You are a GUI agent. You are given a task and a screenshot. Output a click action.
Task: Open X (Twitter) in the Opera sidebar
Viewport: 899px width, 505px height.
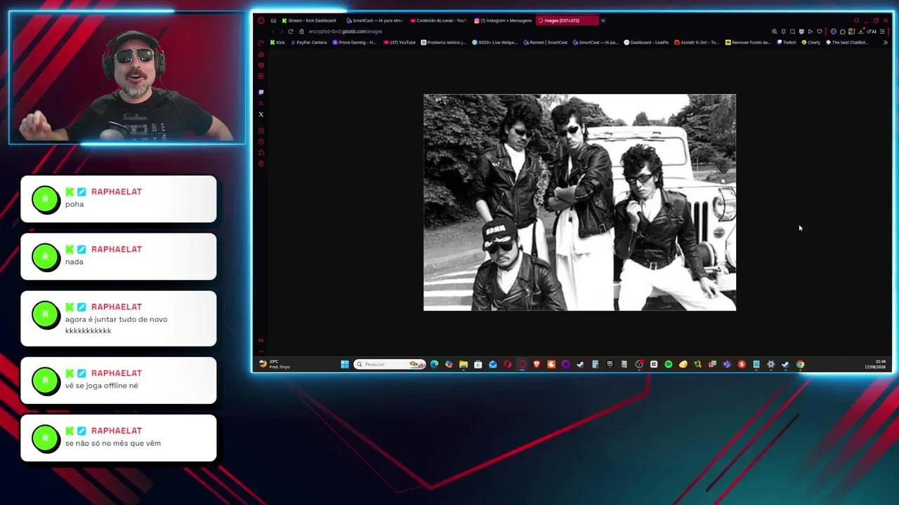point(261,114)
